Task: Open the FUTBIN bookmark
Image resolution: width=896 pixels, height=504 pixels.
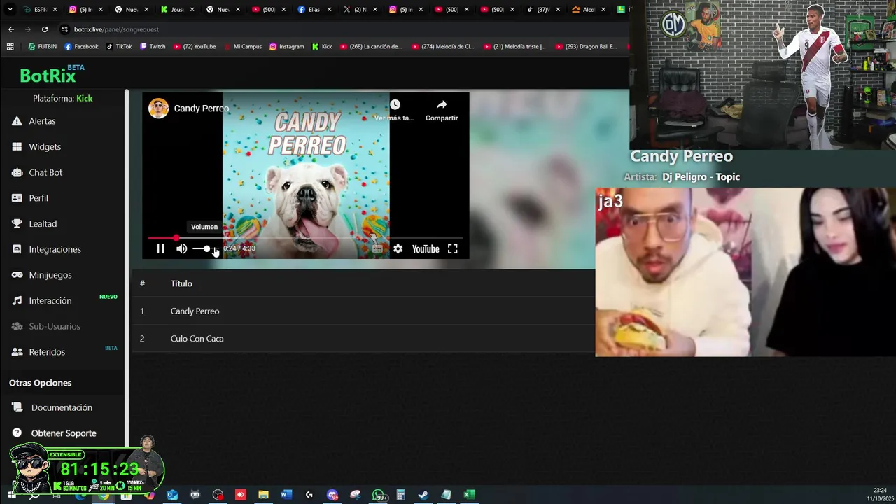Action: 42,47
